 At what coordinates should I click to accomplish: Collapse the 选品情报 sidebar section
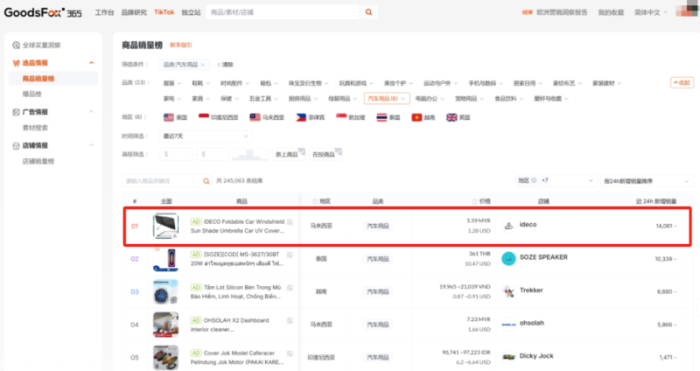click(91, 63)
